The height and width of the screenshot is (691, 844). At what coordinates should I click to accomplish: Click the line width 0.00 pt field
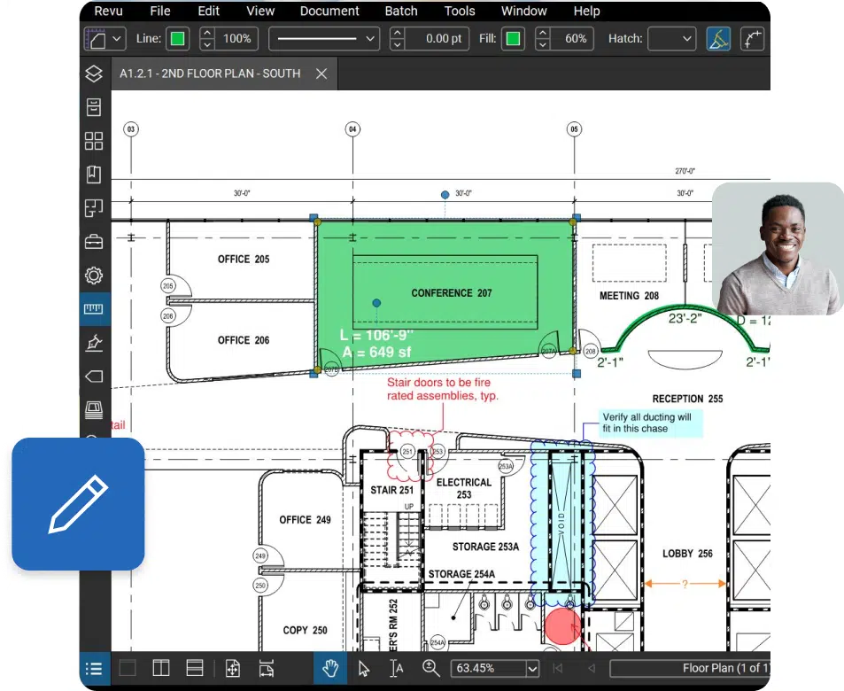click(x=444, y=39)
